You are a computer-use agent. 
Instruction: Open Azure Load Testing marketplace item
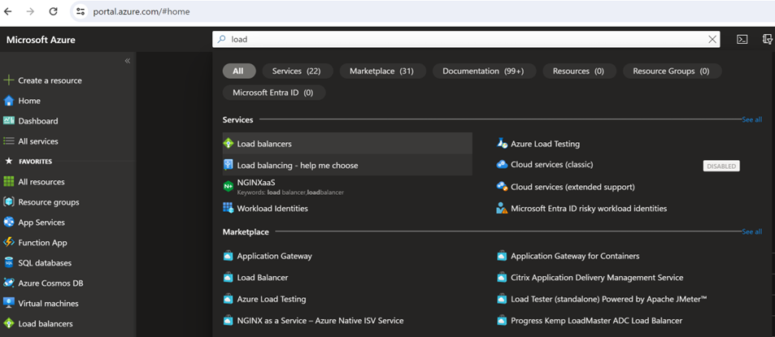pos(272,299)
